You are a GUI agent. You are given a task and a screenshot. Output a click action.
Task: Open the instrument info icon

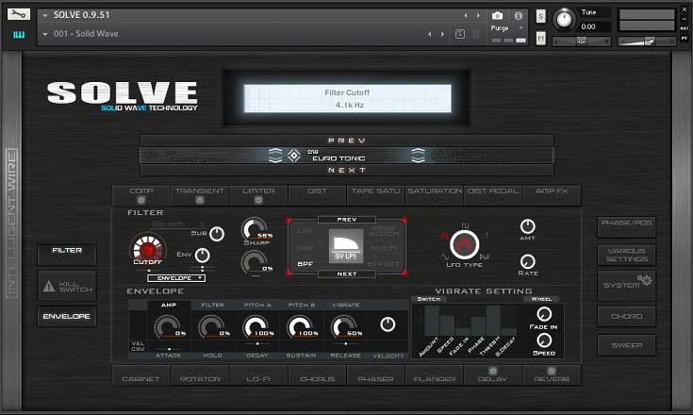[518, 16]
